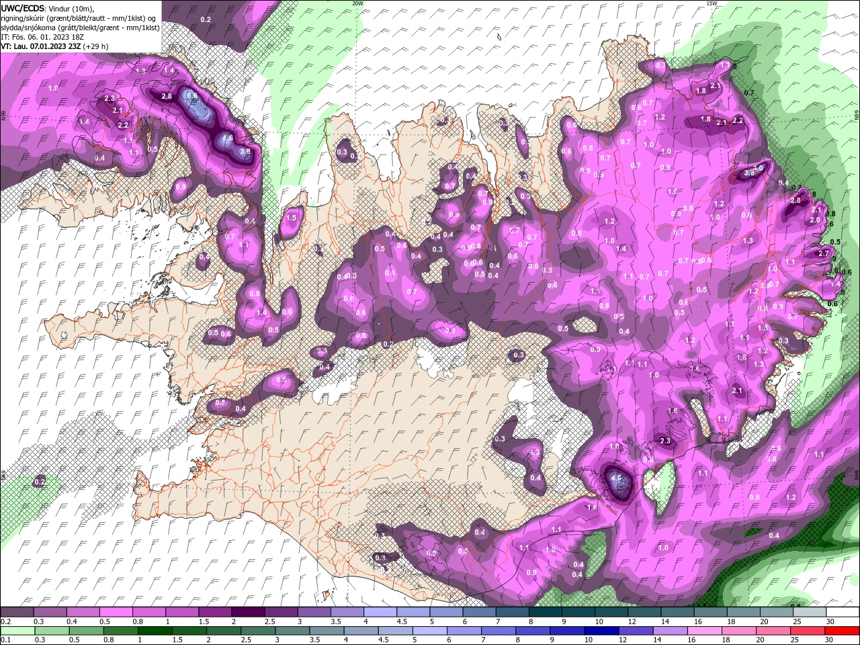Click the top-row legend swatch labelled 0.2
860x645 pixels.
17,612
